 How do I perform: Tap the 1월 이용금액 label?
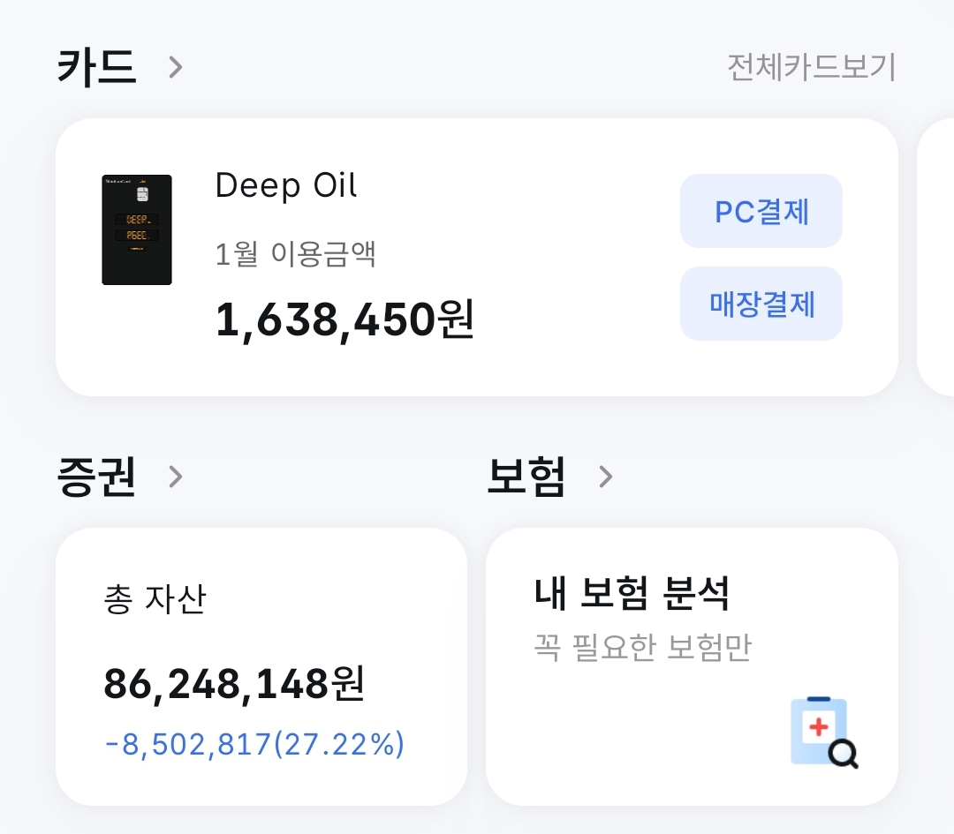click(x=296, y=255)
